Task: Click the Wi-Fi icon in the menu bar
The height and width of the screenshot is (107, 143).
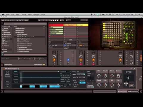Action: (110, 15)
